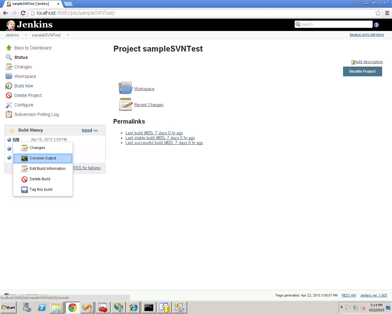Viewport: 392px width, 314px height.
Task: Click the 'Project sampleSVNTest' heading
Action: (x=158, y=49)
